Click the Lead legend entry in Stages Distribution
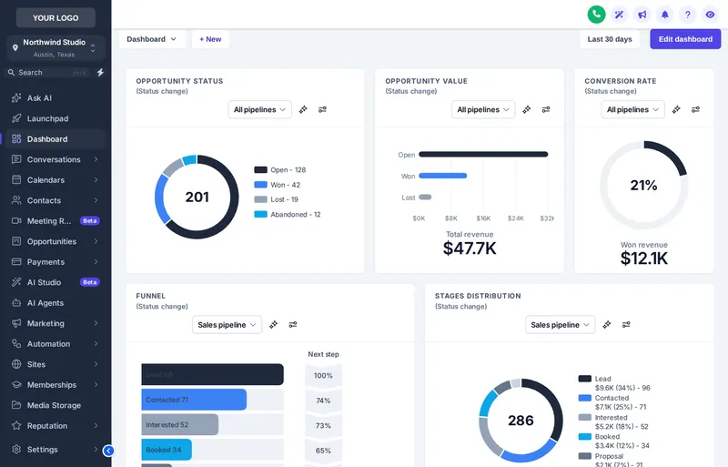728x467 pixels. 613,383
